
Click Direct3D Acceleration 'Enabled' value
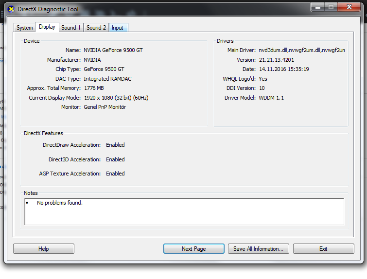(x=115, y=159)
